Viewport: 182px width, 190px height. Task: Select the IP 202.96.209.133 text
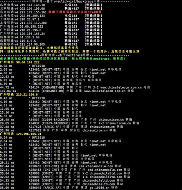(32, 16)
